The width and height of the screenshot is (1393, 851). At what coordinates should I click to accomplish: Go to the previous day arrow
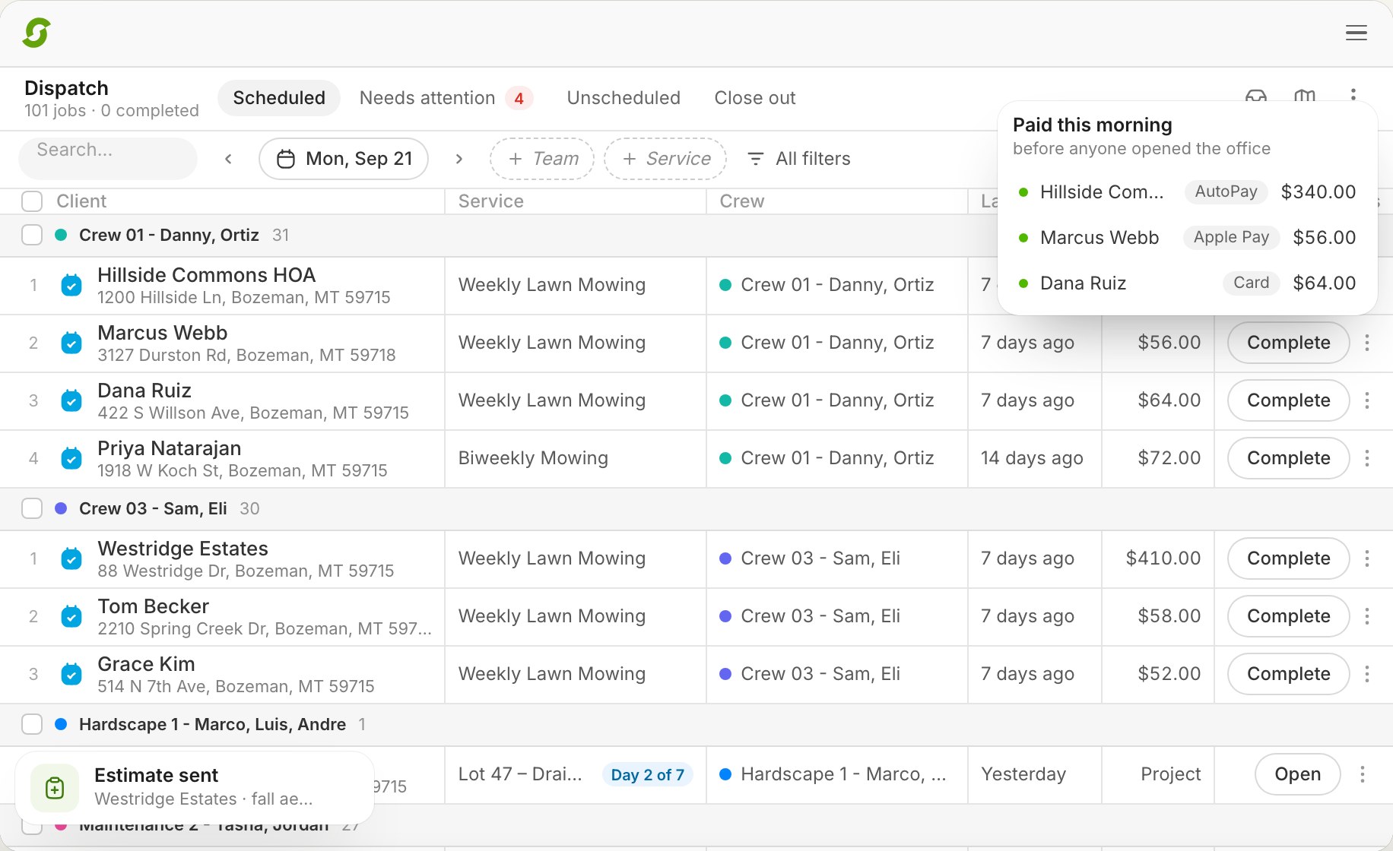[228, 159]
